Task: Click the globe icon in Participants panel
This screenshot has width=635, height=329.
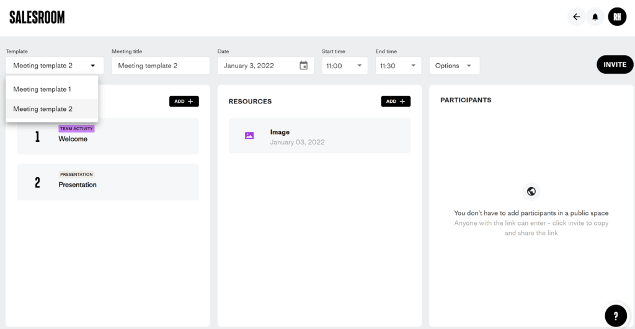Action: (x=531, y=191)
